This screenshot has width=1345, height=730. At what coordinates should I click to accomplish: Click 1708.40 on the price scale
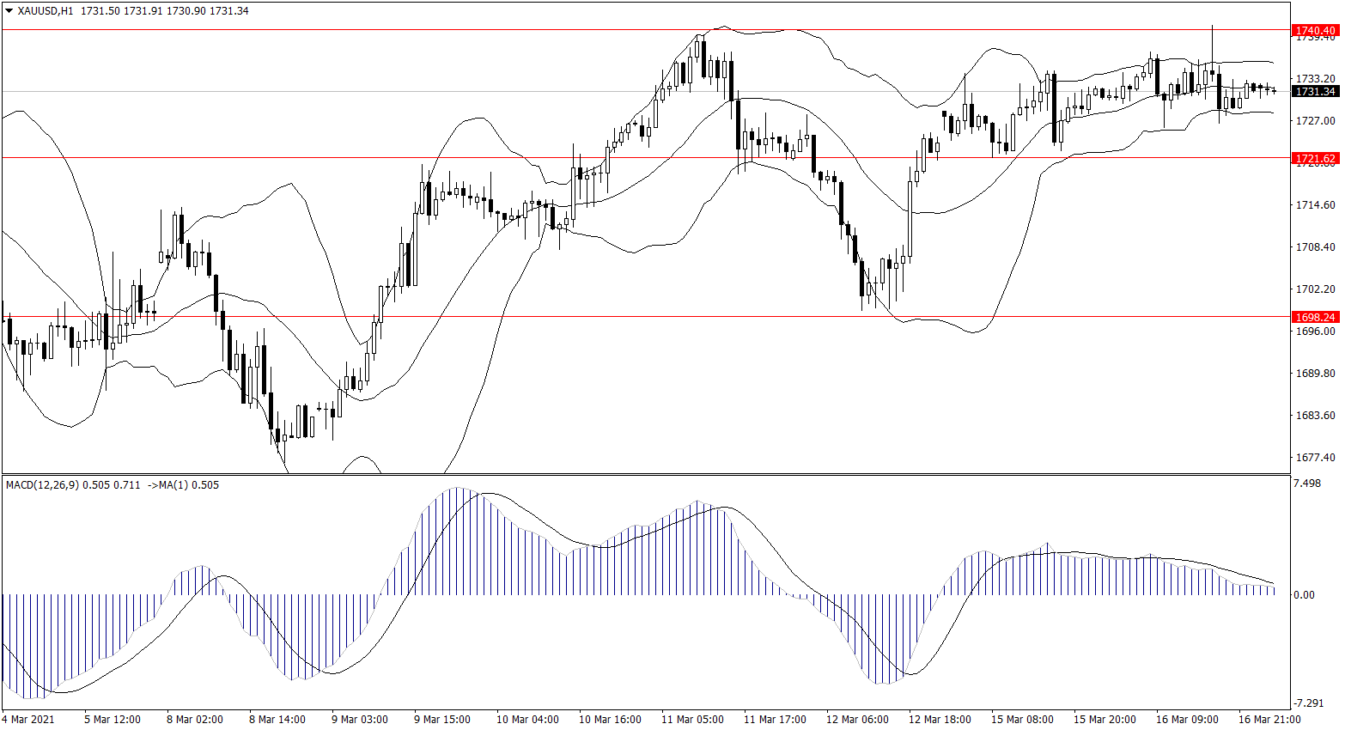pos(1315,247)
